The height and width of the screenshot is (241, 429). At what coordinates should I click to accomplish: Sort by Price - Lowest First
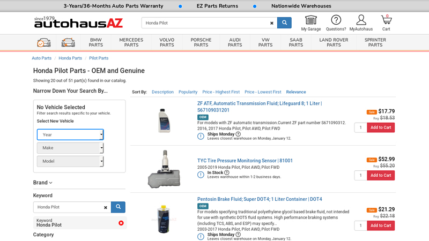pos(263,92)
